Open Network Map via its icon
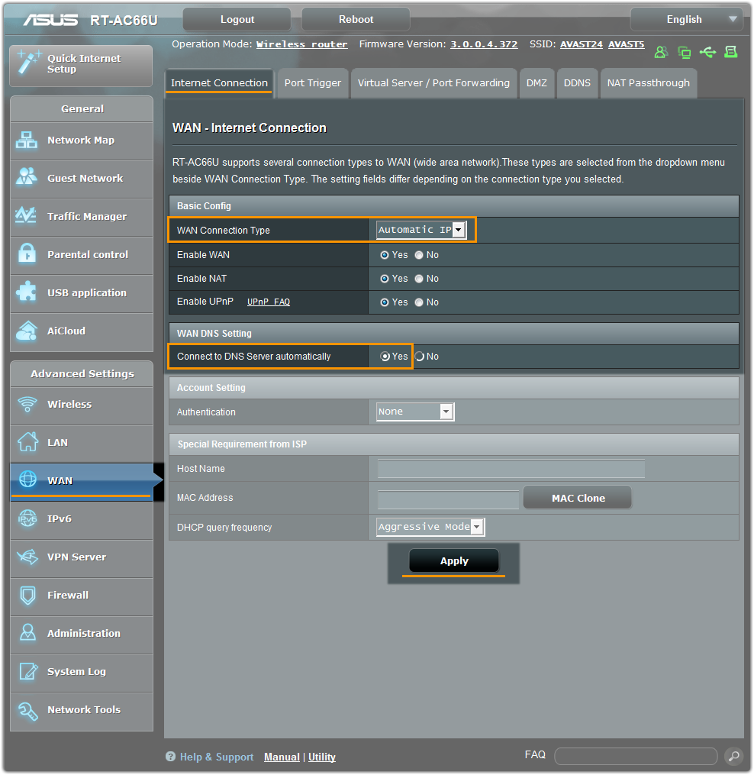This screenshot has height=775, width=754. (27, 140)
